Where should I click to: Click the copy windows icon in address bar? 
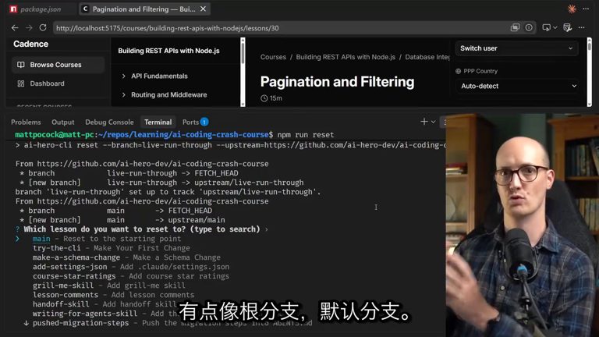coord(515,27)
